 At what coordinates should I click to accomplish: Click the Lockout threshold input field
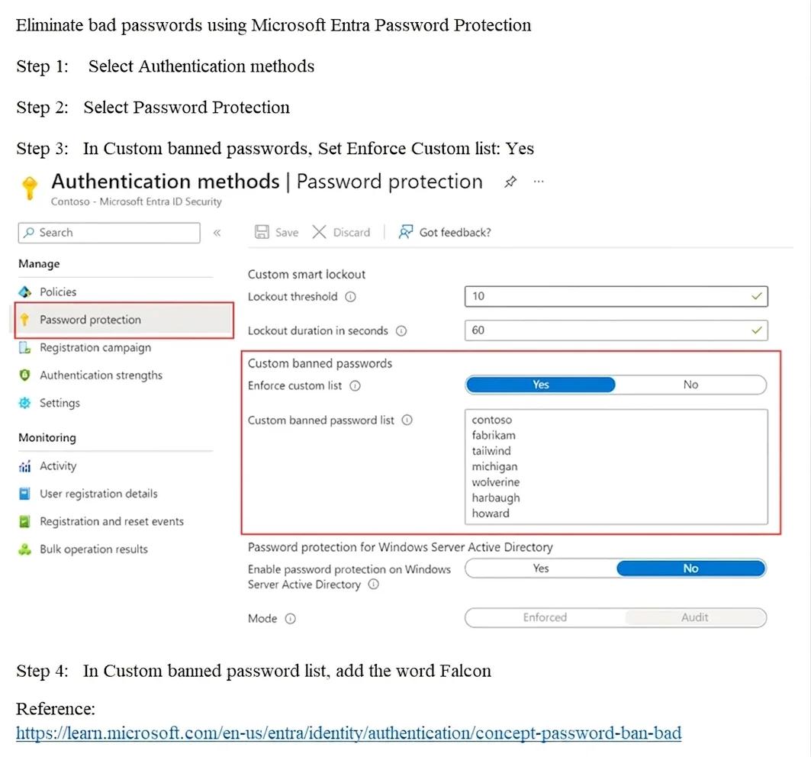click(616, 297)
